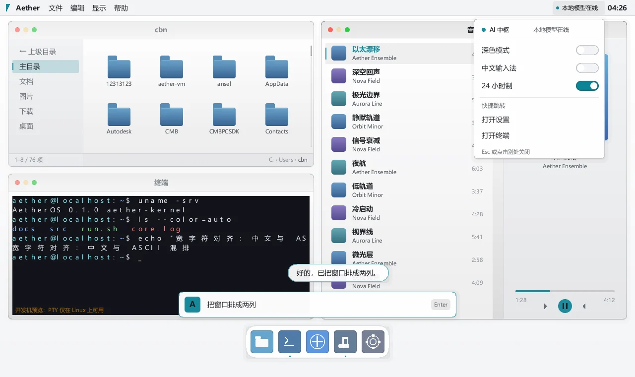This screenshot has height=377, width=635.
Task: Click Users in the path breadcrumb
Action: pos(286,160)
